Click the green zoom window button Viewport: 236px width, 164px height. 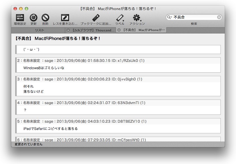pyautogui.click(x=27, y=9)
